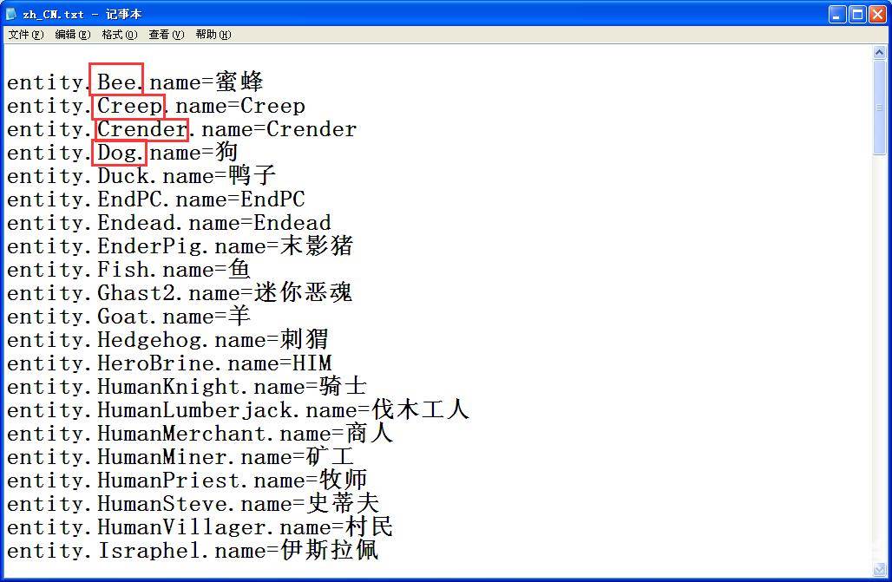
Task: Open the 帮助 (Help) menu
Action: coord(213,35)
